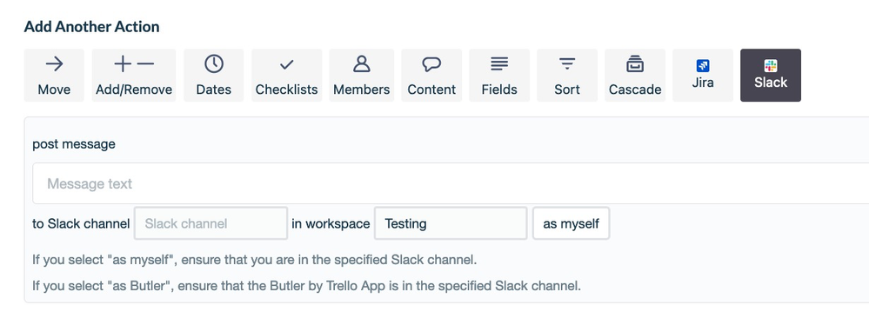Open the Testing workspace dropdown
This screenshot has height=325, width=869.
(x=451, y=223)
